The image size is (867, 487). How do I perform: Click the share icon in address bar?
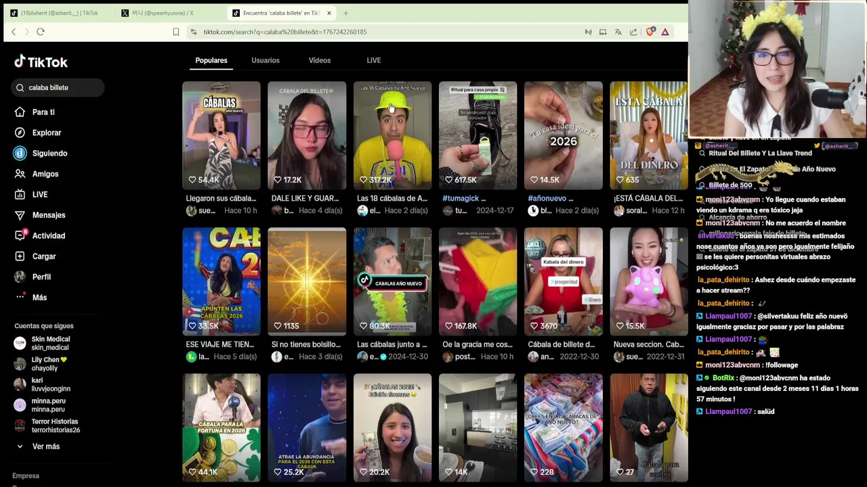[x=633, y=32]
